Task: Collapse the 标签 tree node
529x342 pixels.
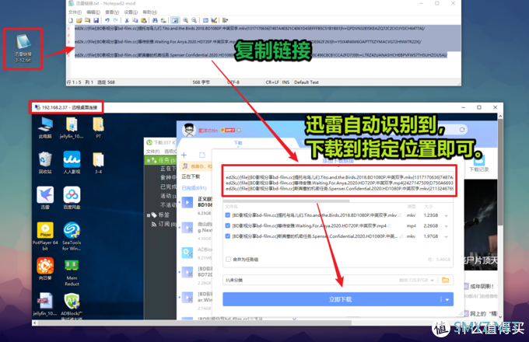Action: [149, 215]
